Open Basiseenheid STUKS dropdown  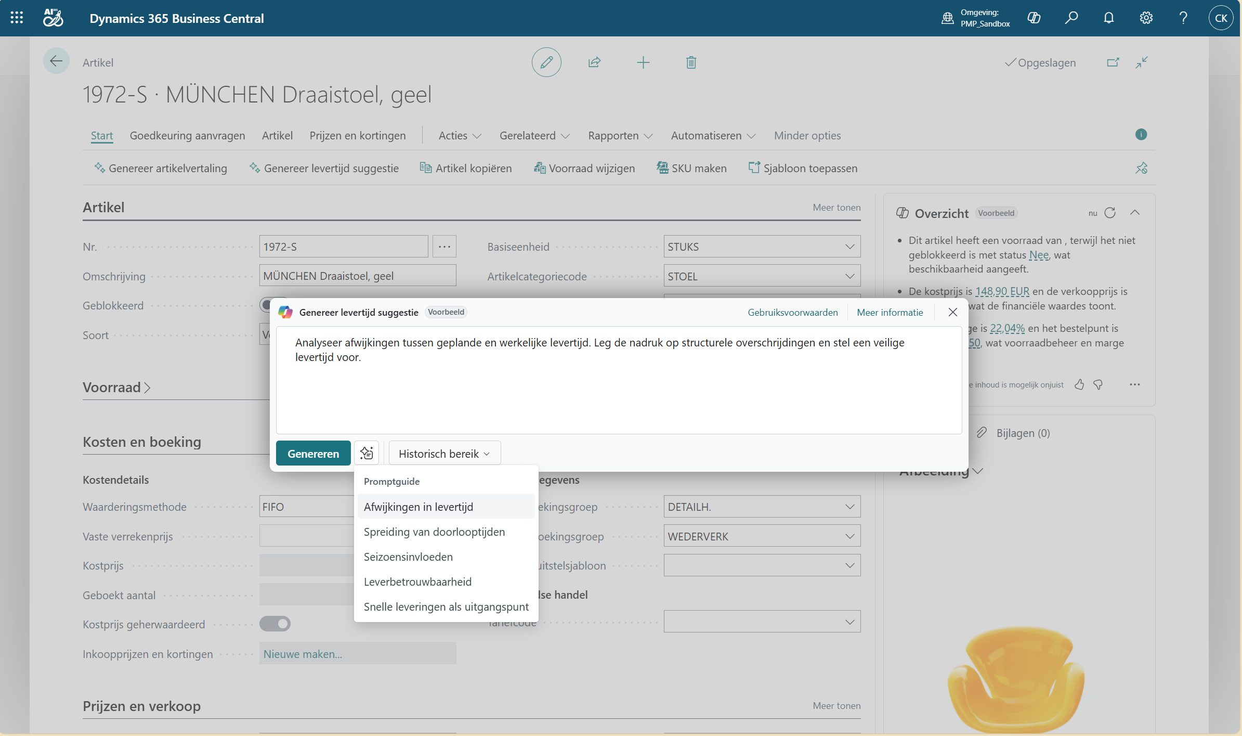(x=849, y=247)
